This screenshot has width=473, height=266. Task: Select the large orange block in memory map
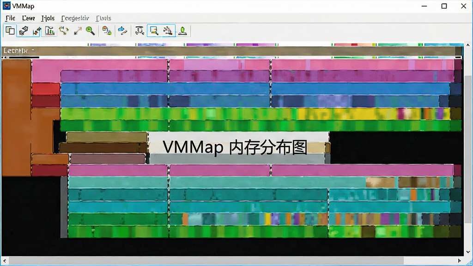17,118
